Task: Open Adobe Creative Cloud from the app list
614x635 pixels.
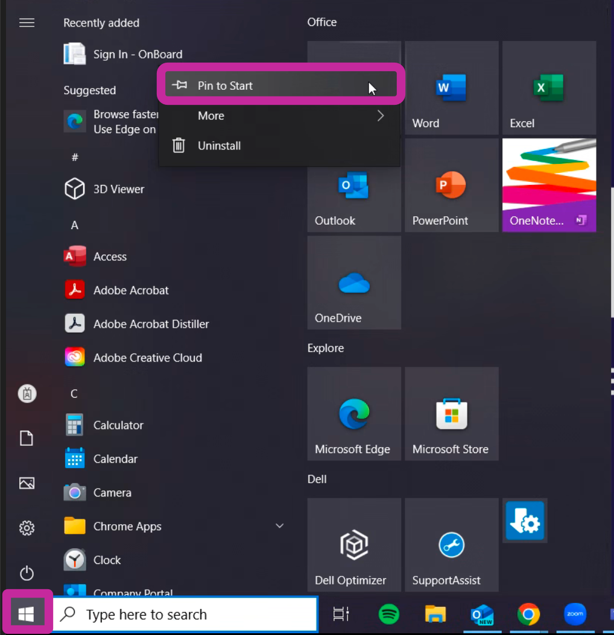Action: coord(147,357)
